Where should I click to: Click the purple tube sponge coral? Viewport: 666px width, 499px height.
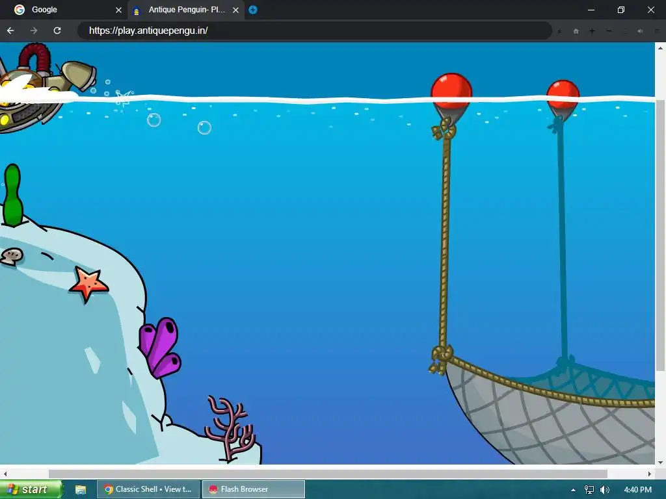click(x=161, y=348)
